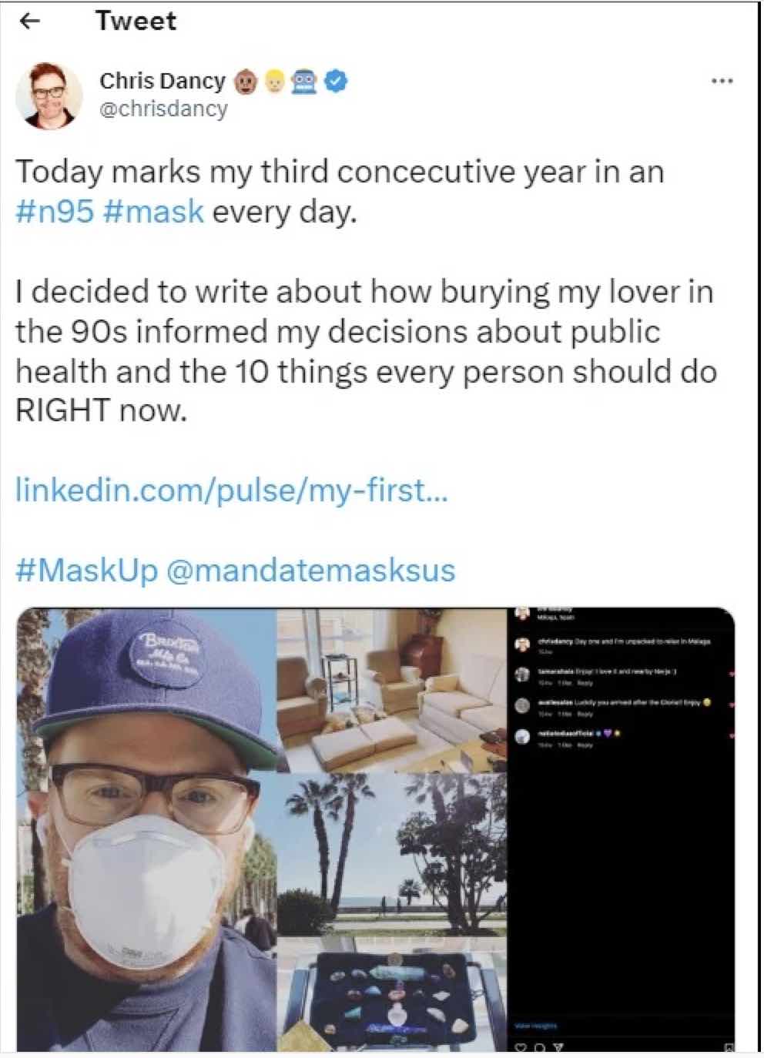Viewport: 764px width, 1058px height.
Task: Open the #n95 hashtag
Action: pos(54,211)
